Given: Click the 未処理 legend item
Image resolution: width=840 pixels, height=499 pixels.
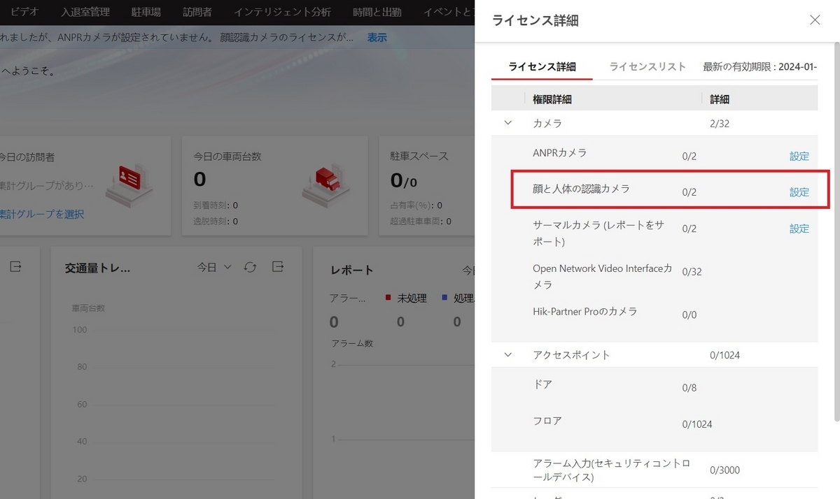Looking at the screenshot, I should [407, 298].
